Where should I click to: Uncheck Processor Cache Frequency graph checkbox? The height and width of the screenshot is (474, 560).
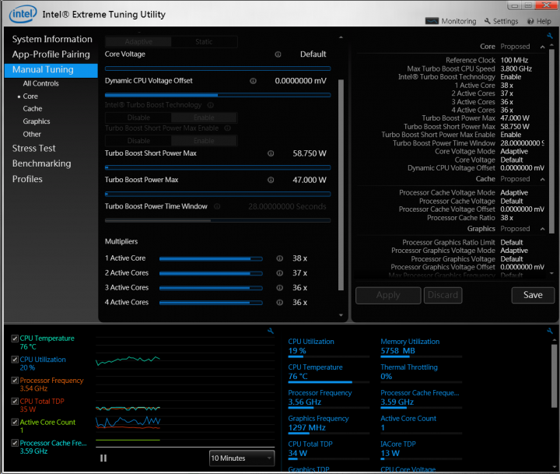[15, 443]
